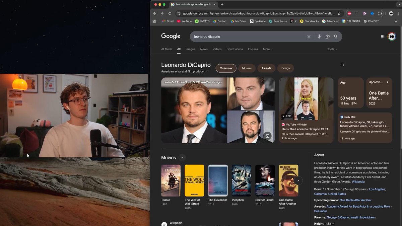
Task: Select the Songs chip
Action: coord(286,68)
